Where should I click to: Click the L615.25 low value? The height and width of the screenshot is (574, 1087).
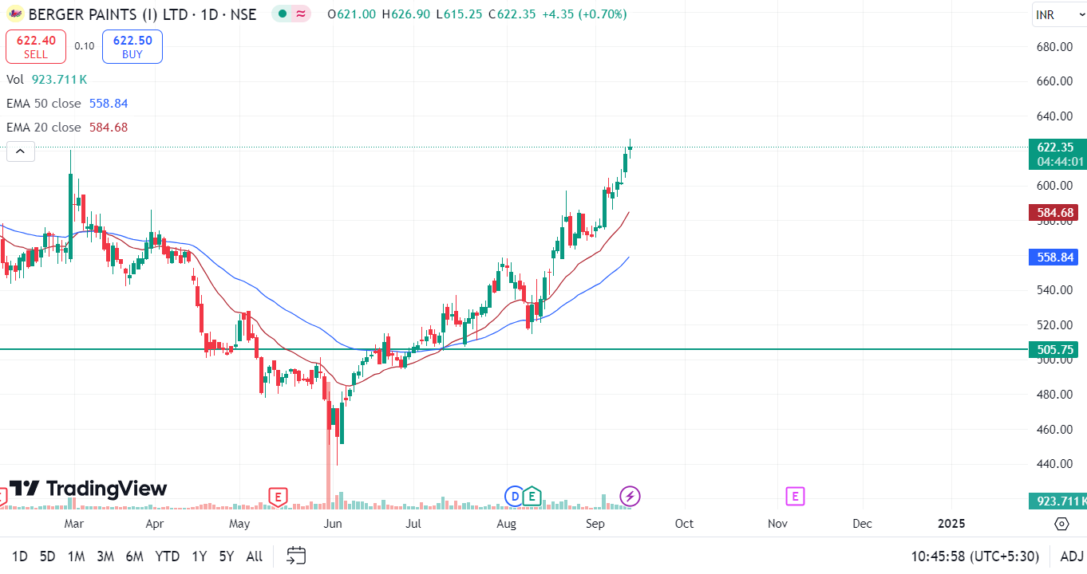click(x=459, y=14)
